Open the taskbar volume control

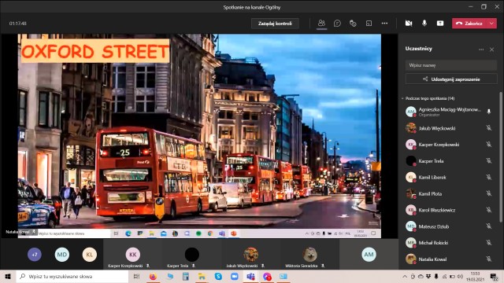(460, 276)
